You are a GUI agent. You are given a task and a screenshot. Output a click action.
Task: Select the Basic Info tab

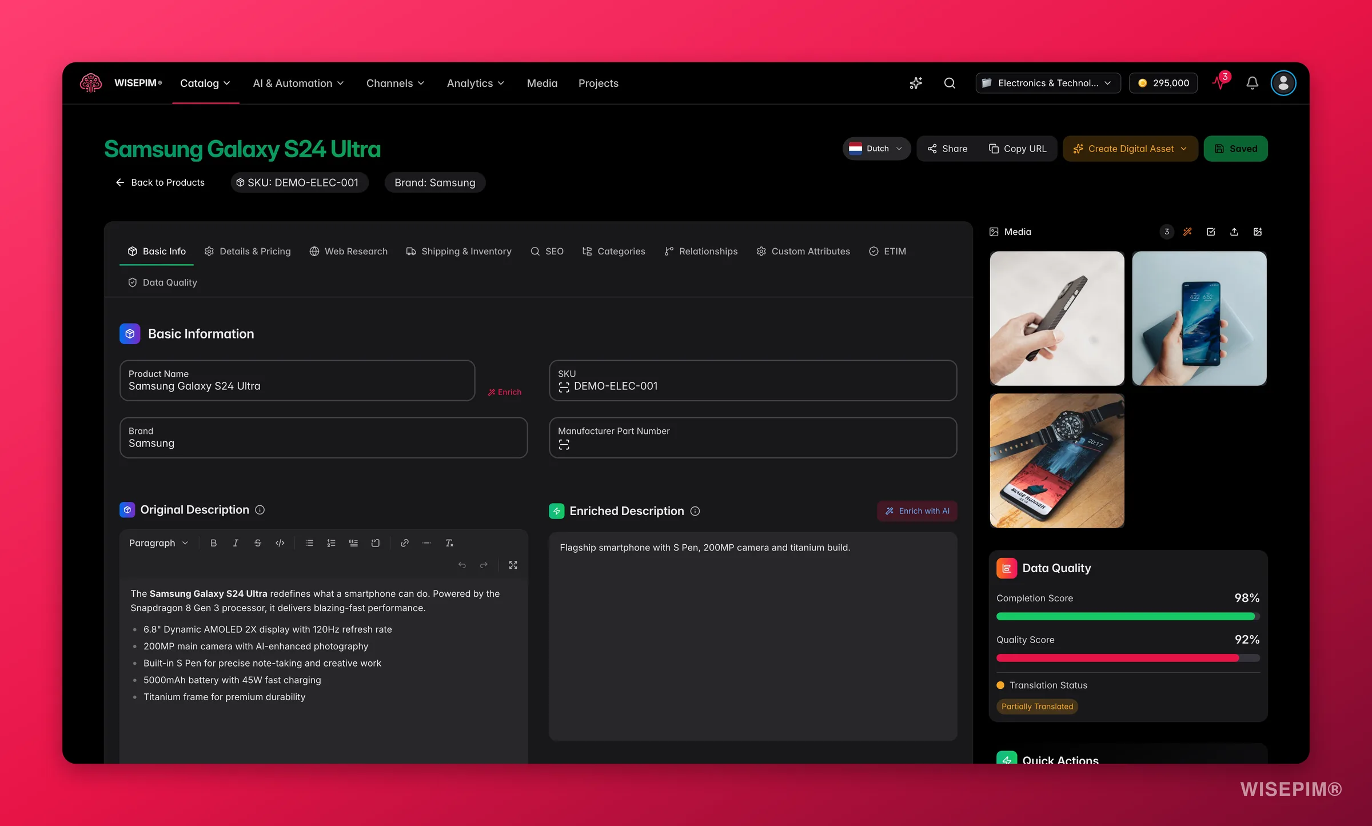157,252
